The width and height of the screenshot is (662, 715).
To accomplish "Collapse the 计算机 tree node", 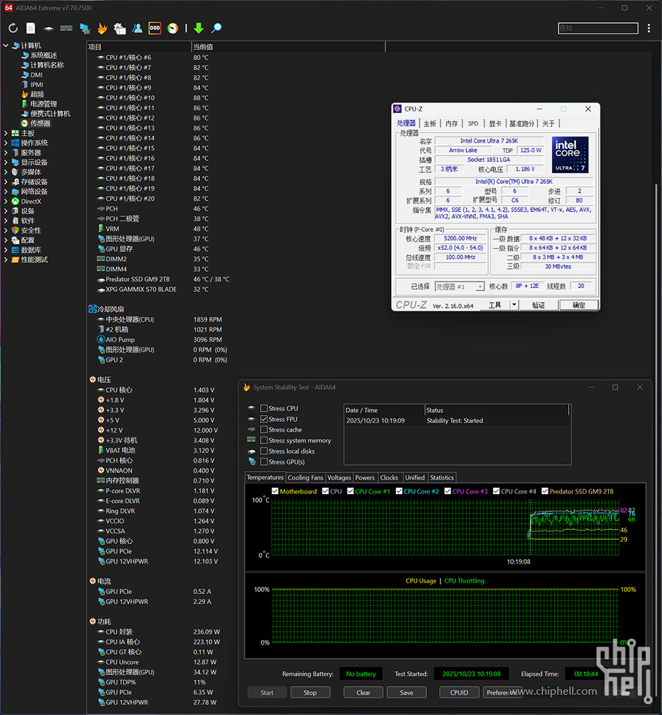I will pos(6,46).
